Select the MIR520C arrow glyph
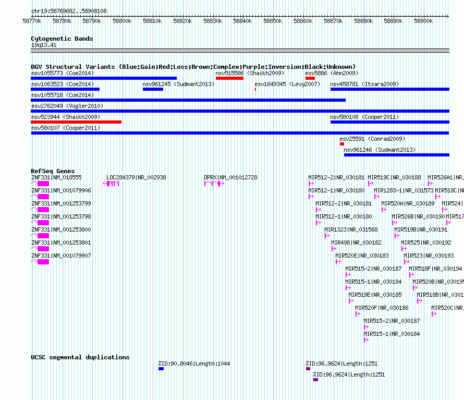This screenshot has height=400, width=464. 434,314
